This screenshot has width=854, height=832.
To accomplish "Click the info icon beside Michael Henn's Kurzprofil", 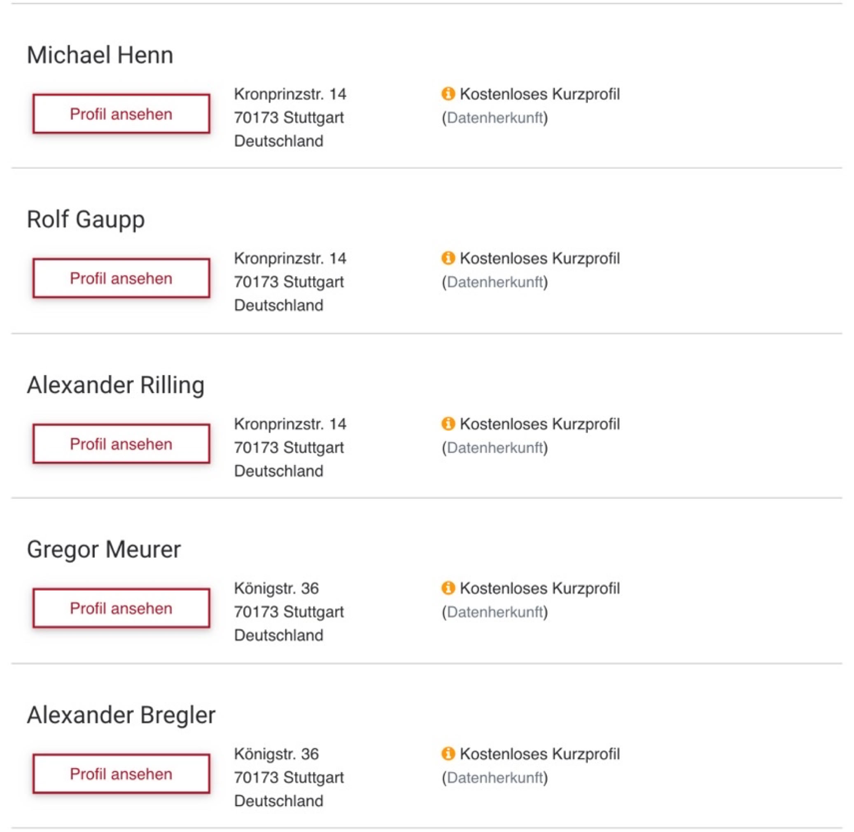I will pos(448,93).
